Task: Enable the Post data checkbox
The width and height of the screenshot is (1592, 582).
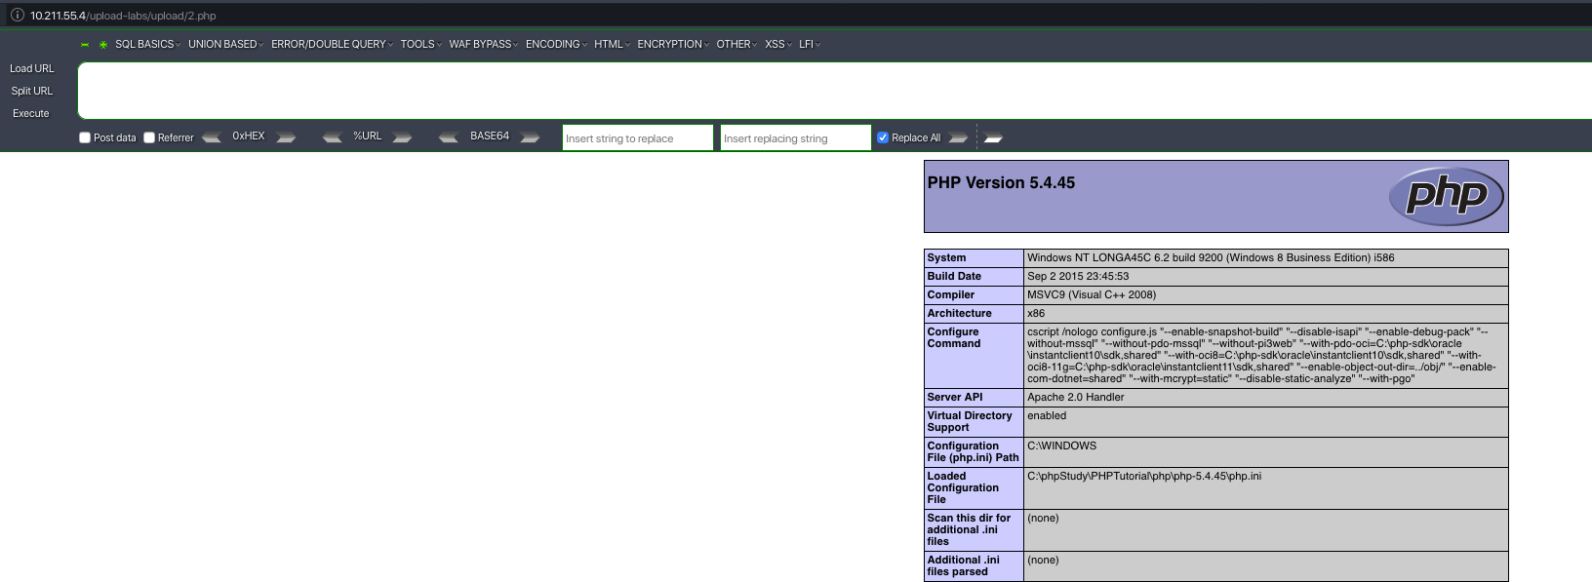Action: click(x=85, y=137)
